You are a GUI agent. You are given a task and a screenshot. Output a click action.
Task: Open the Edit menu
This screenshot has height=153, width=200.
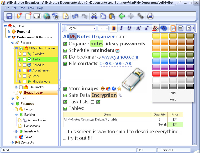pos(14,8)
